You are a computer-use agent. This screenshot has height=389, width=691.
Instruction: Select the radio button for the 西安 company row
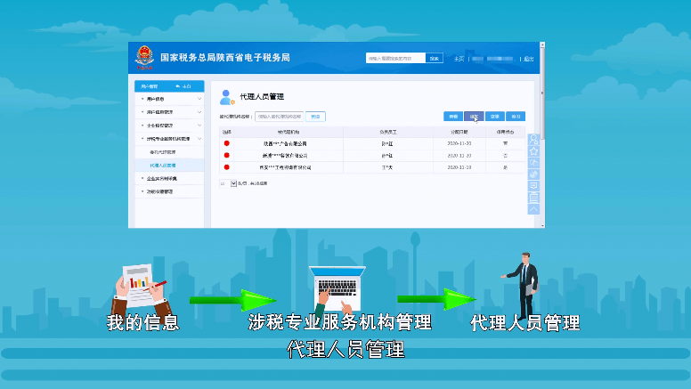tap(226, 167)
